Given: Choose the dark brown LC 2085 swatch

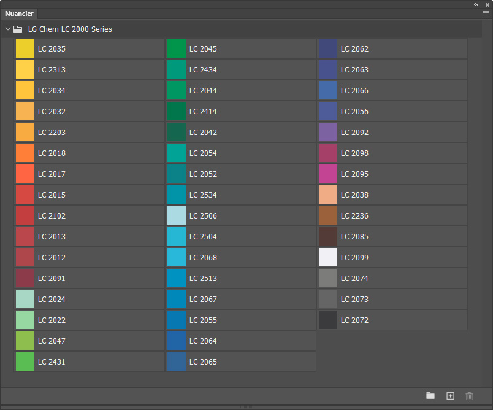Looking at the screenshot, I should pos(328,237).
